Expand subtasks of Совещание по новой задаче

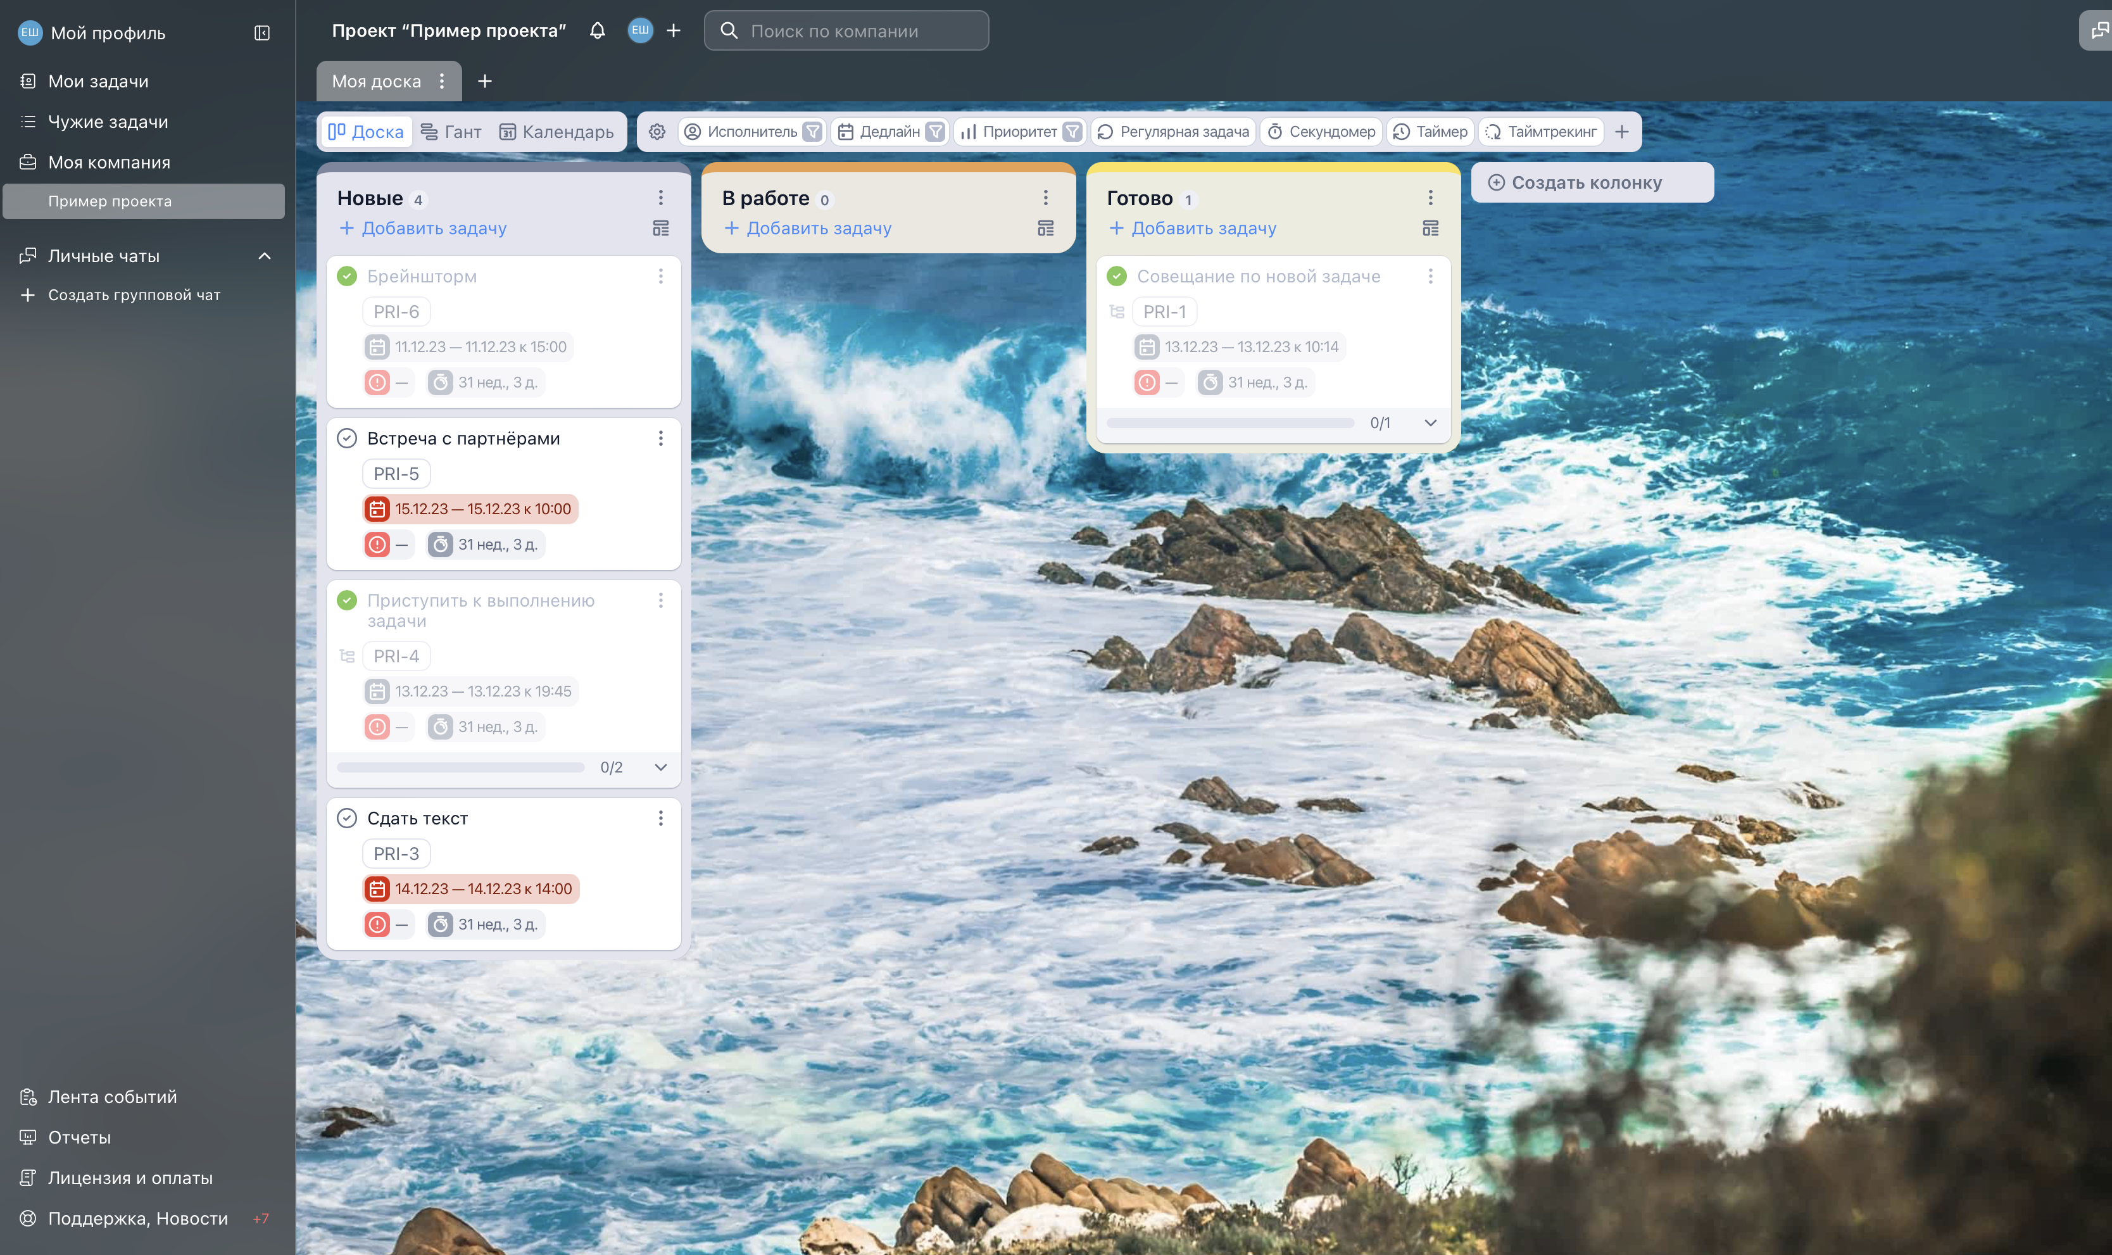[1431, 423]
